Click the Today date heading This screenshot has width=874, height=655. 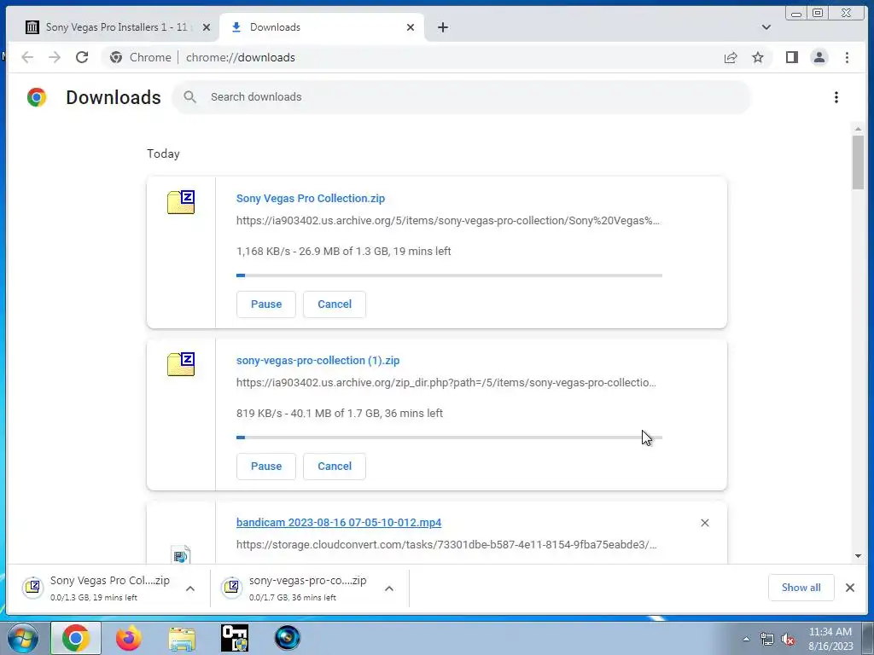pyautogui.click(x=163, y=154)
